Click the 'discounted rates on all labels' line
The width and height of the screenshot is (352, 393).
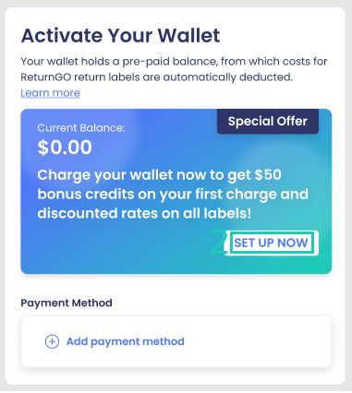pos(144,213)
